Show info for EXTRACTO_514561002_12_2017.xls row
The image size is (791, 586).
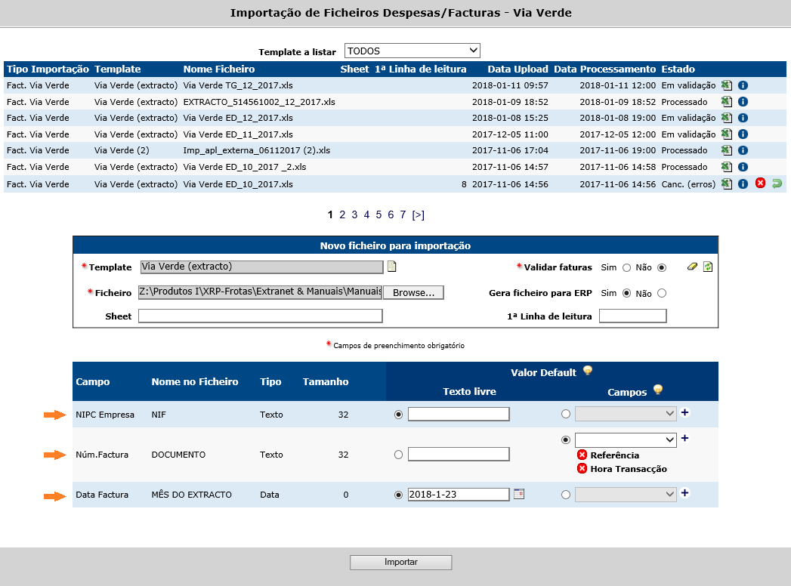pos(743,101)
